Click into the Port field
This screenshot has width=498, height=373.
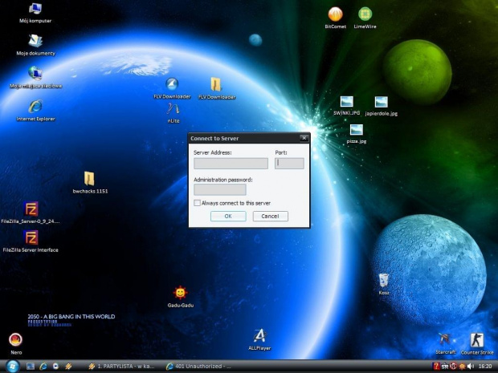coord(289,163)
